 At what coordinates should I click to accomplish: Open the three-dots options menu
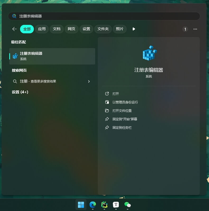195,29
